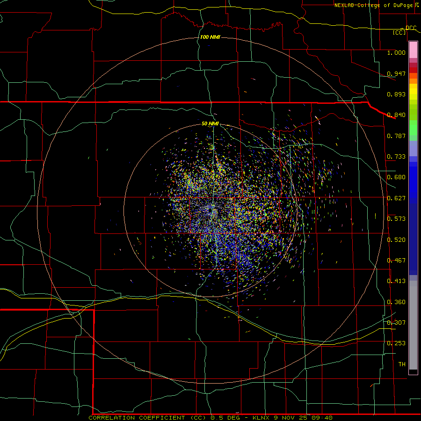This screenshot has width=421, height=421.
Task: Select the 0.467 scale value
Action: [x=396, y=261]
